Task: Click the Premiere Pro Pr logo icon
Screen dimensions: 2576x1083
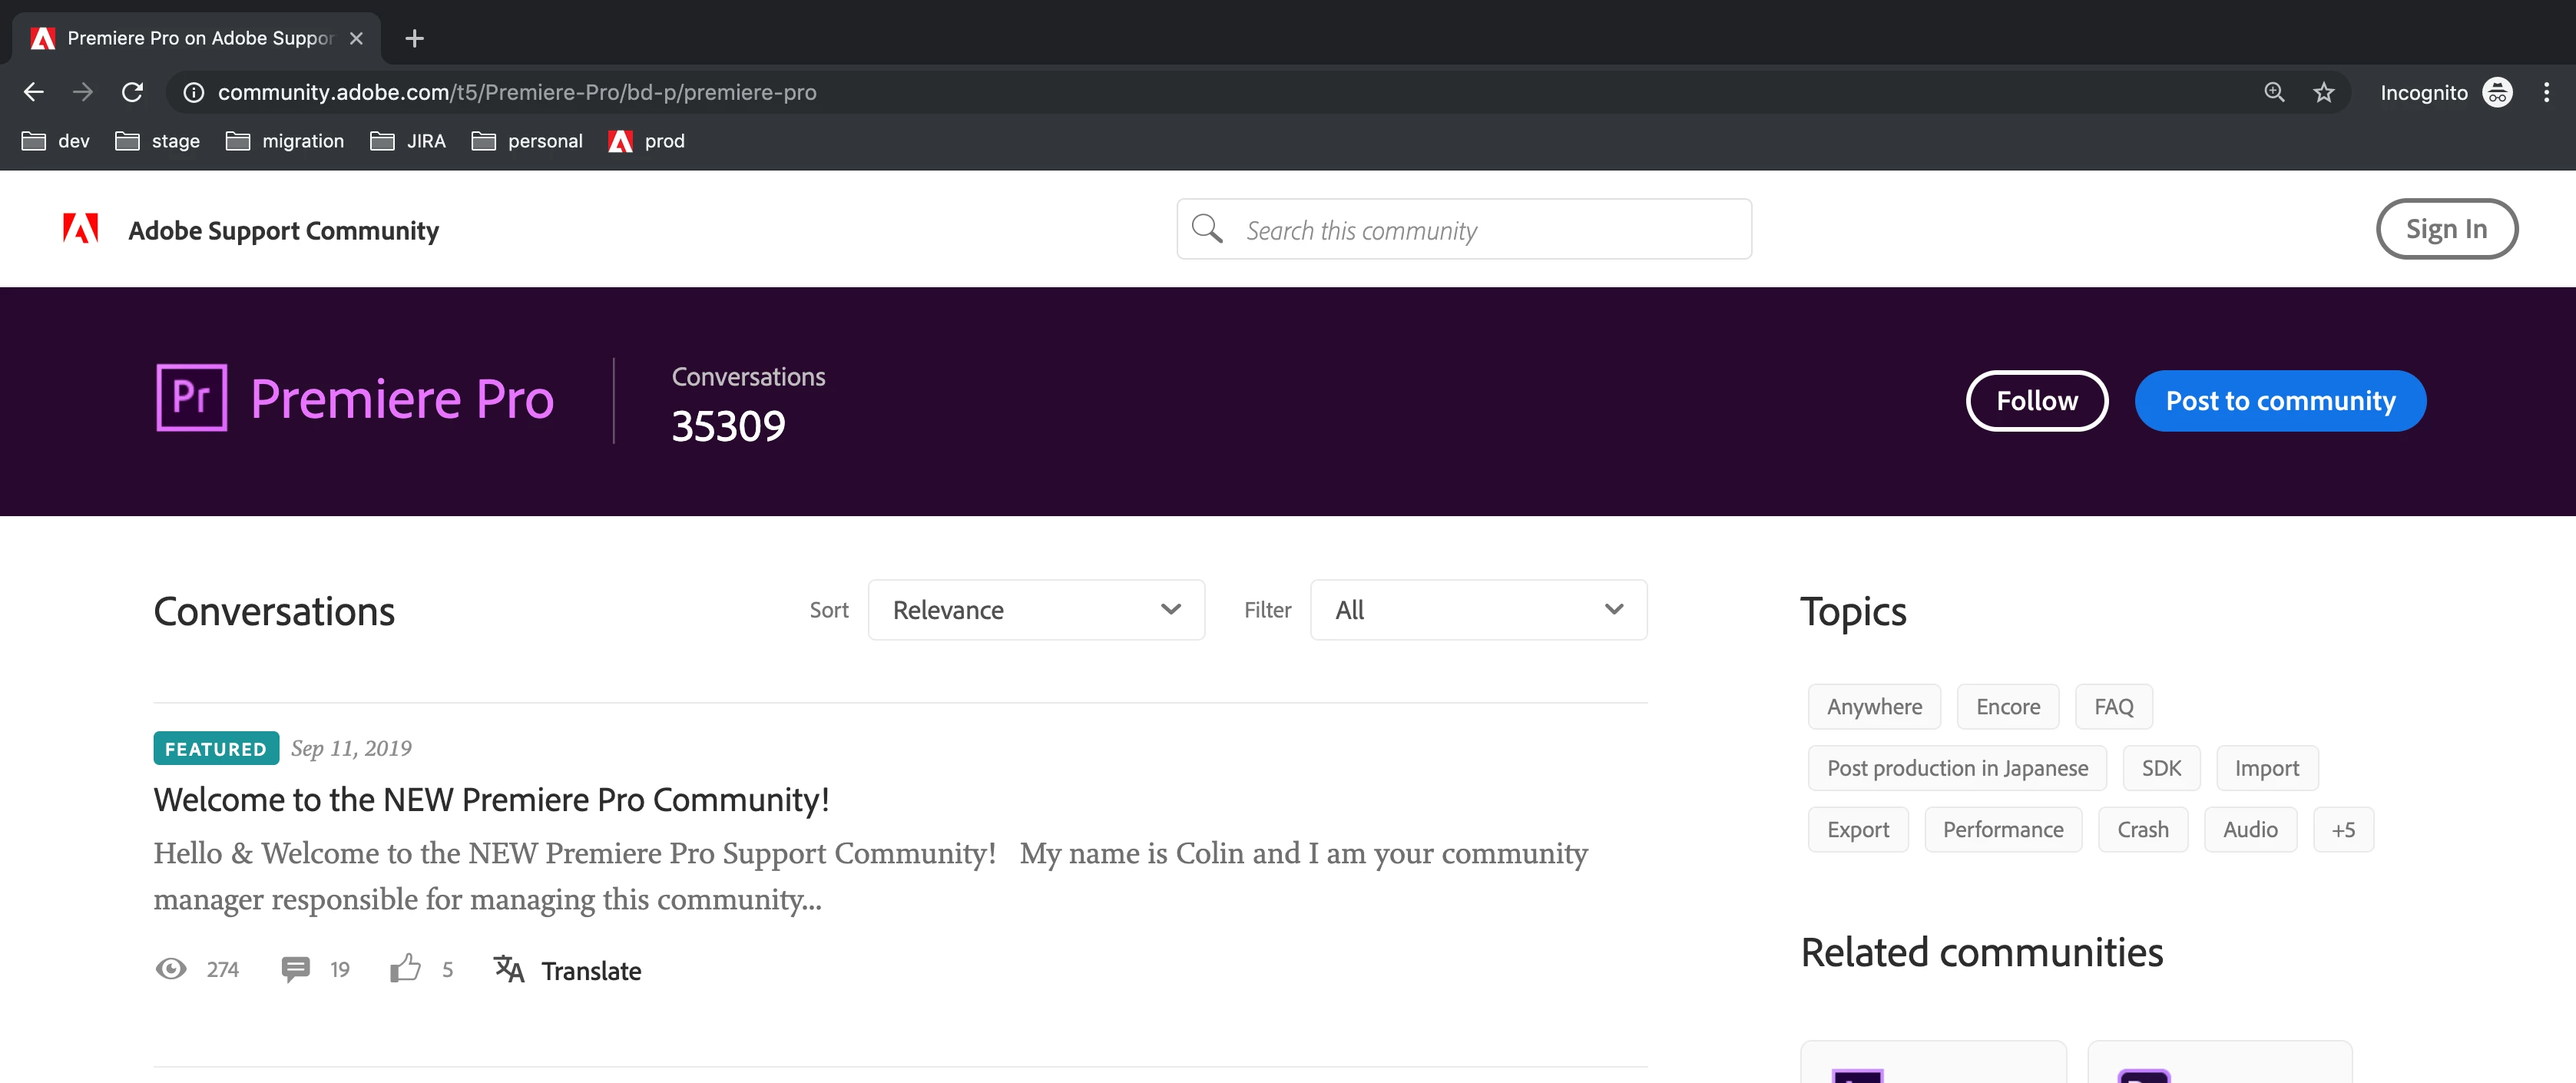Action: tap(192, 398)
